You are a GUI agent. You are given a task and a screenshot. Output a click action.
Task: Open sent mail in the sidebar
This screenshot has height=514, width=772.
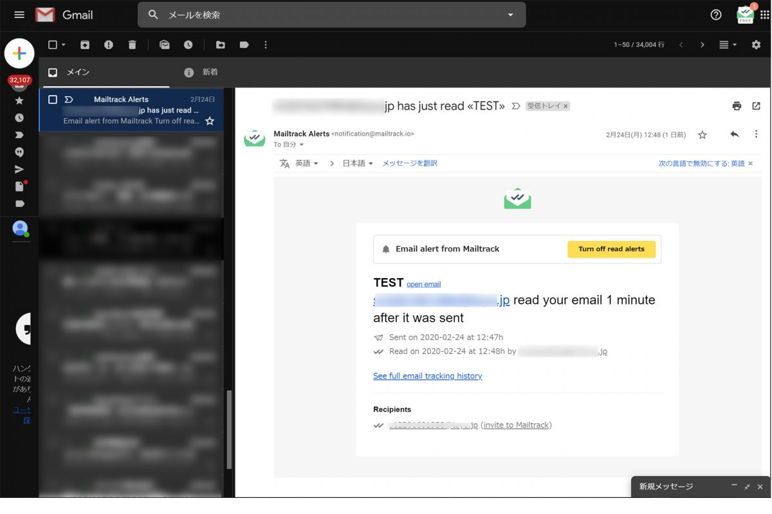pos(19,170)
